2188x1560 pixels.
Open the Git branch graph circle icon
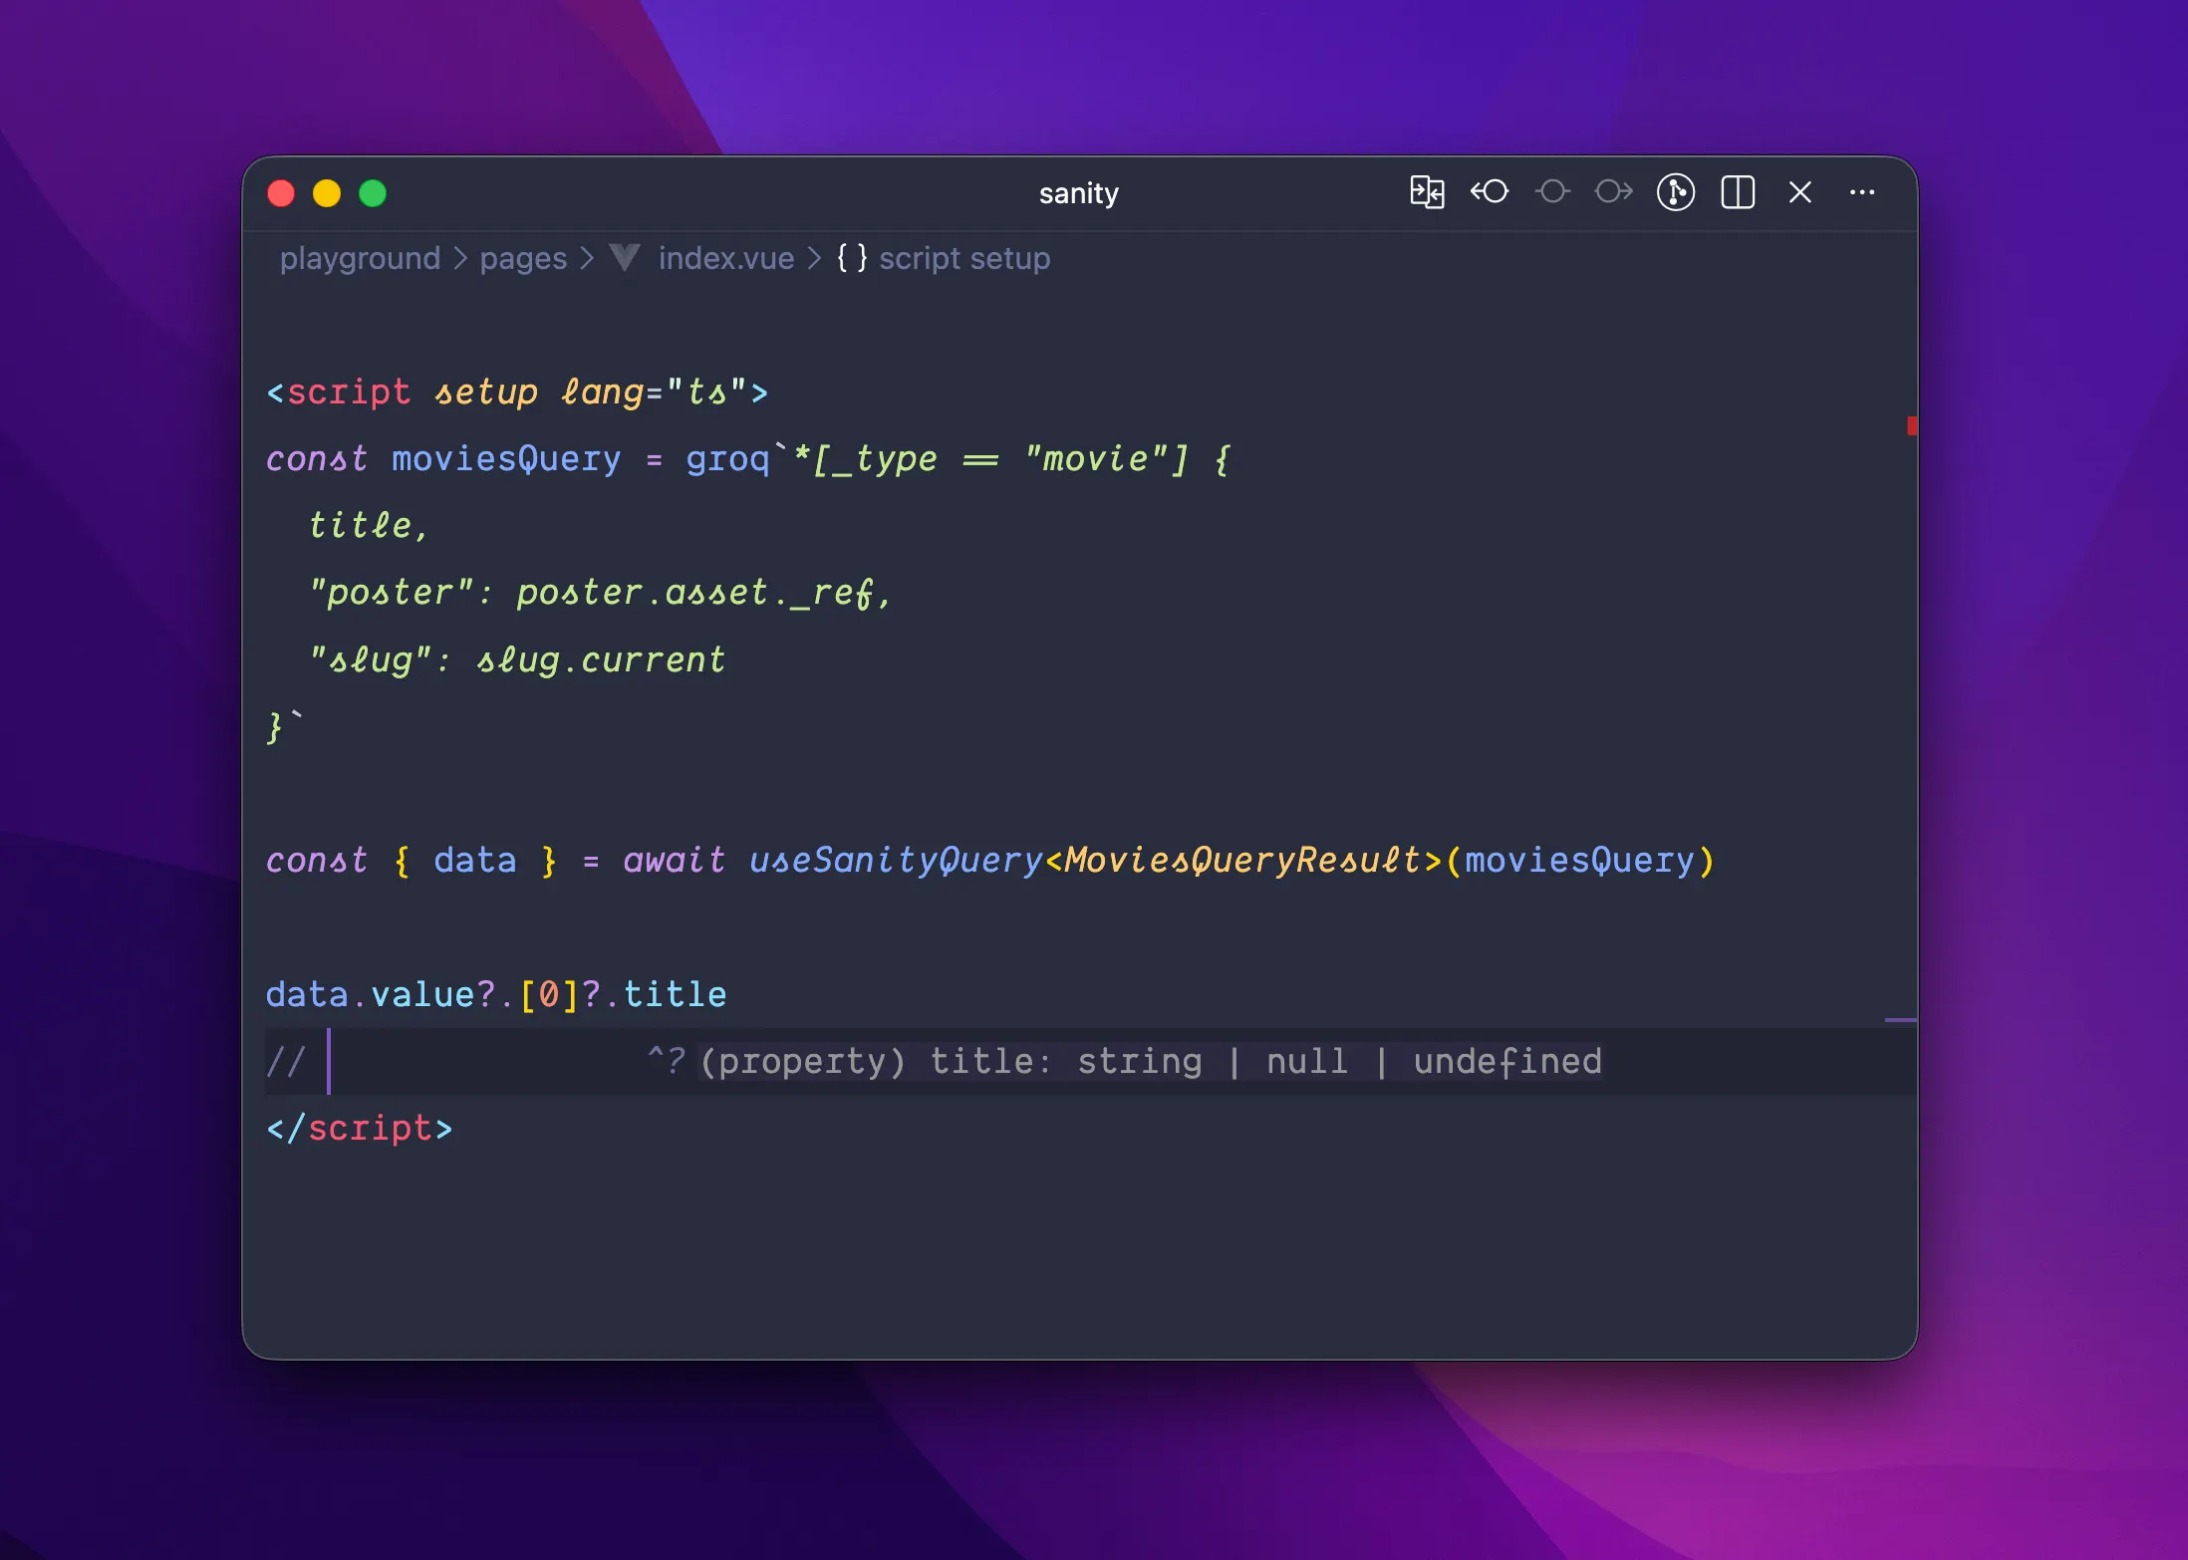(1676, 192)
